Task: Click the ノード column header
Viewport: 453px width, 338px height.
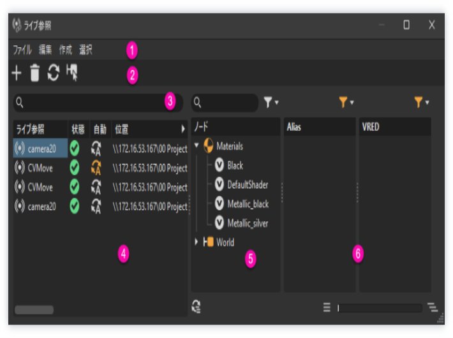Action: click(x=235, y=126)
